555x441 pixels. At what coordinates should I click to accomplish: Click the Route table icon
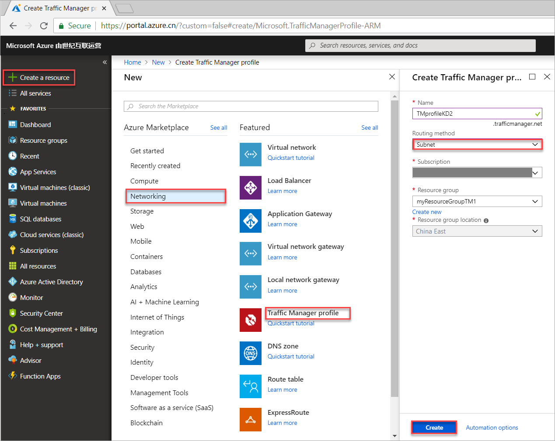point(251,386)
